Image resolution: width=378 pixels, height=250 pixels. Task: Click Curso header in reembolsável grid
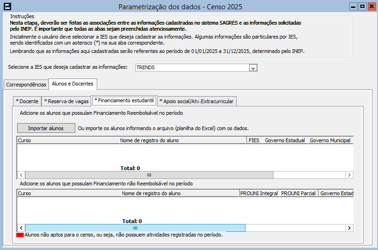coord(68,140)
